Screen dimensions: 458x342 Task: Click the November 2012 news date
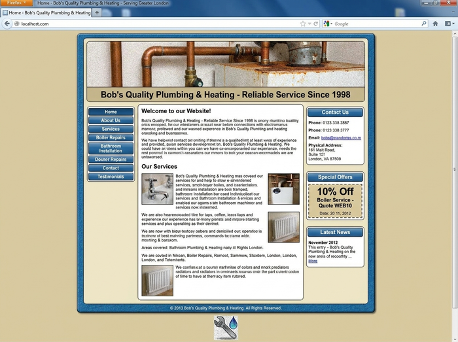click(323, 243)
